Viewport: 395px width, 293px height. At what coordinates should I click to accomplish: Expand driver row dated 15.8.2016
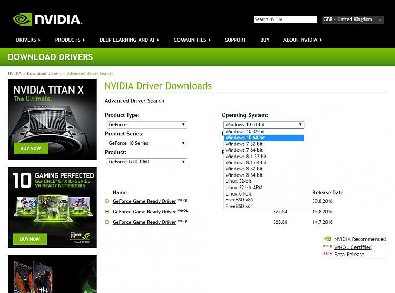click(107, 212)
